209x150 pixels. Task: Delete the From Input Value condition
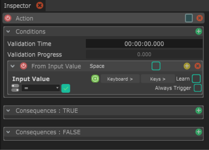tap(198, 66)
